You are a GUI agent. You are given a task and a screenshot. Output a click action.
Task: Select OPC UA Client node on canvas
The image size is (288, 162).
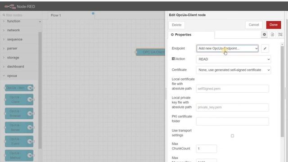click(x=150, y=52)
